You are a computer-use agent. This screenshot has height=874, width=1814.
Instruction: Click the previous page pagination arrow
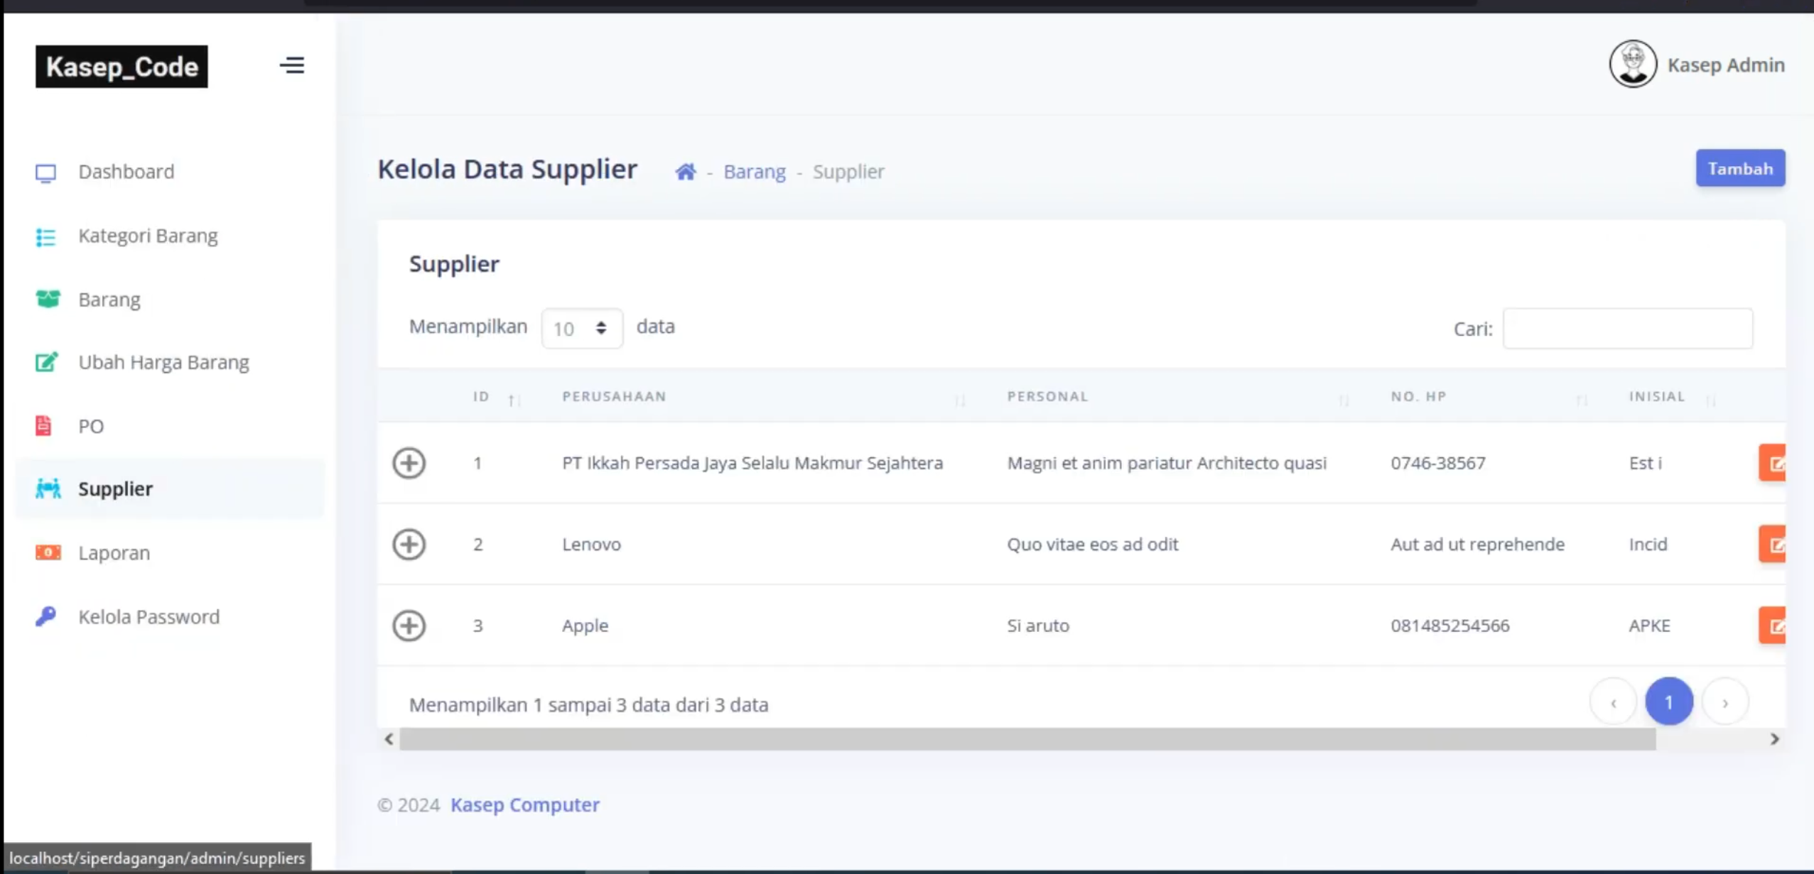[1613, 702]
